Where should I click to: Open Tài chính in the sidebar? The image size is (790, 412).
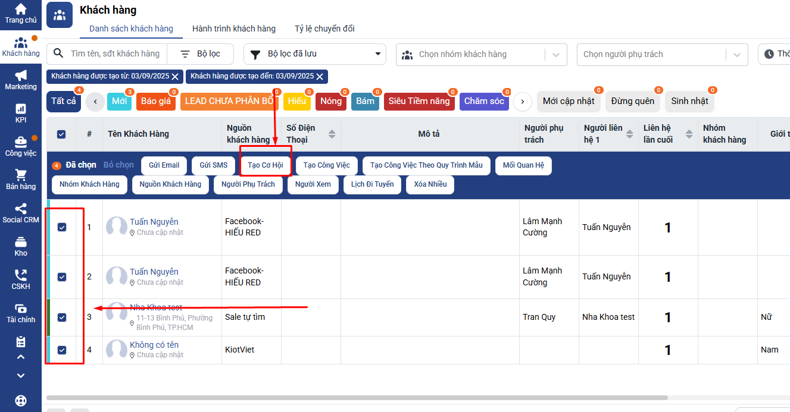[x=21, y=313]
